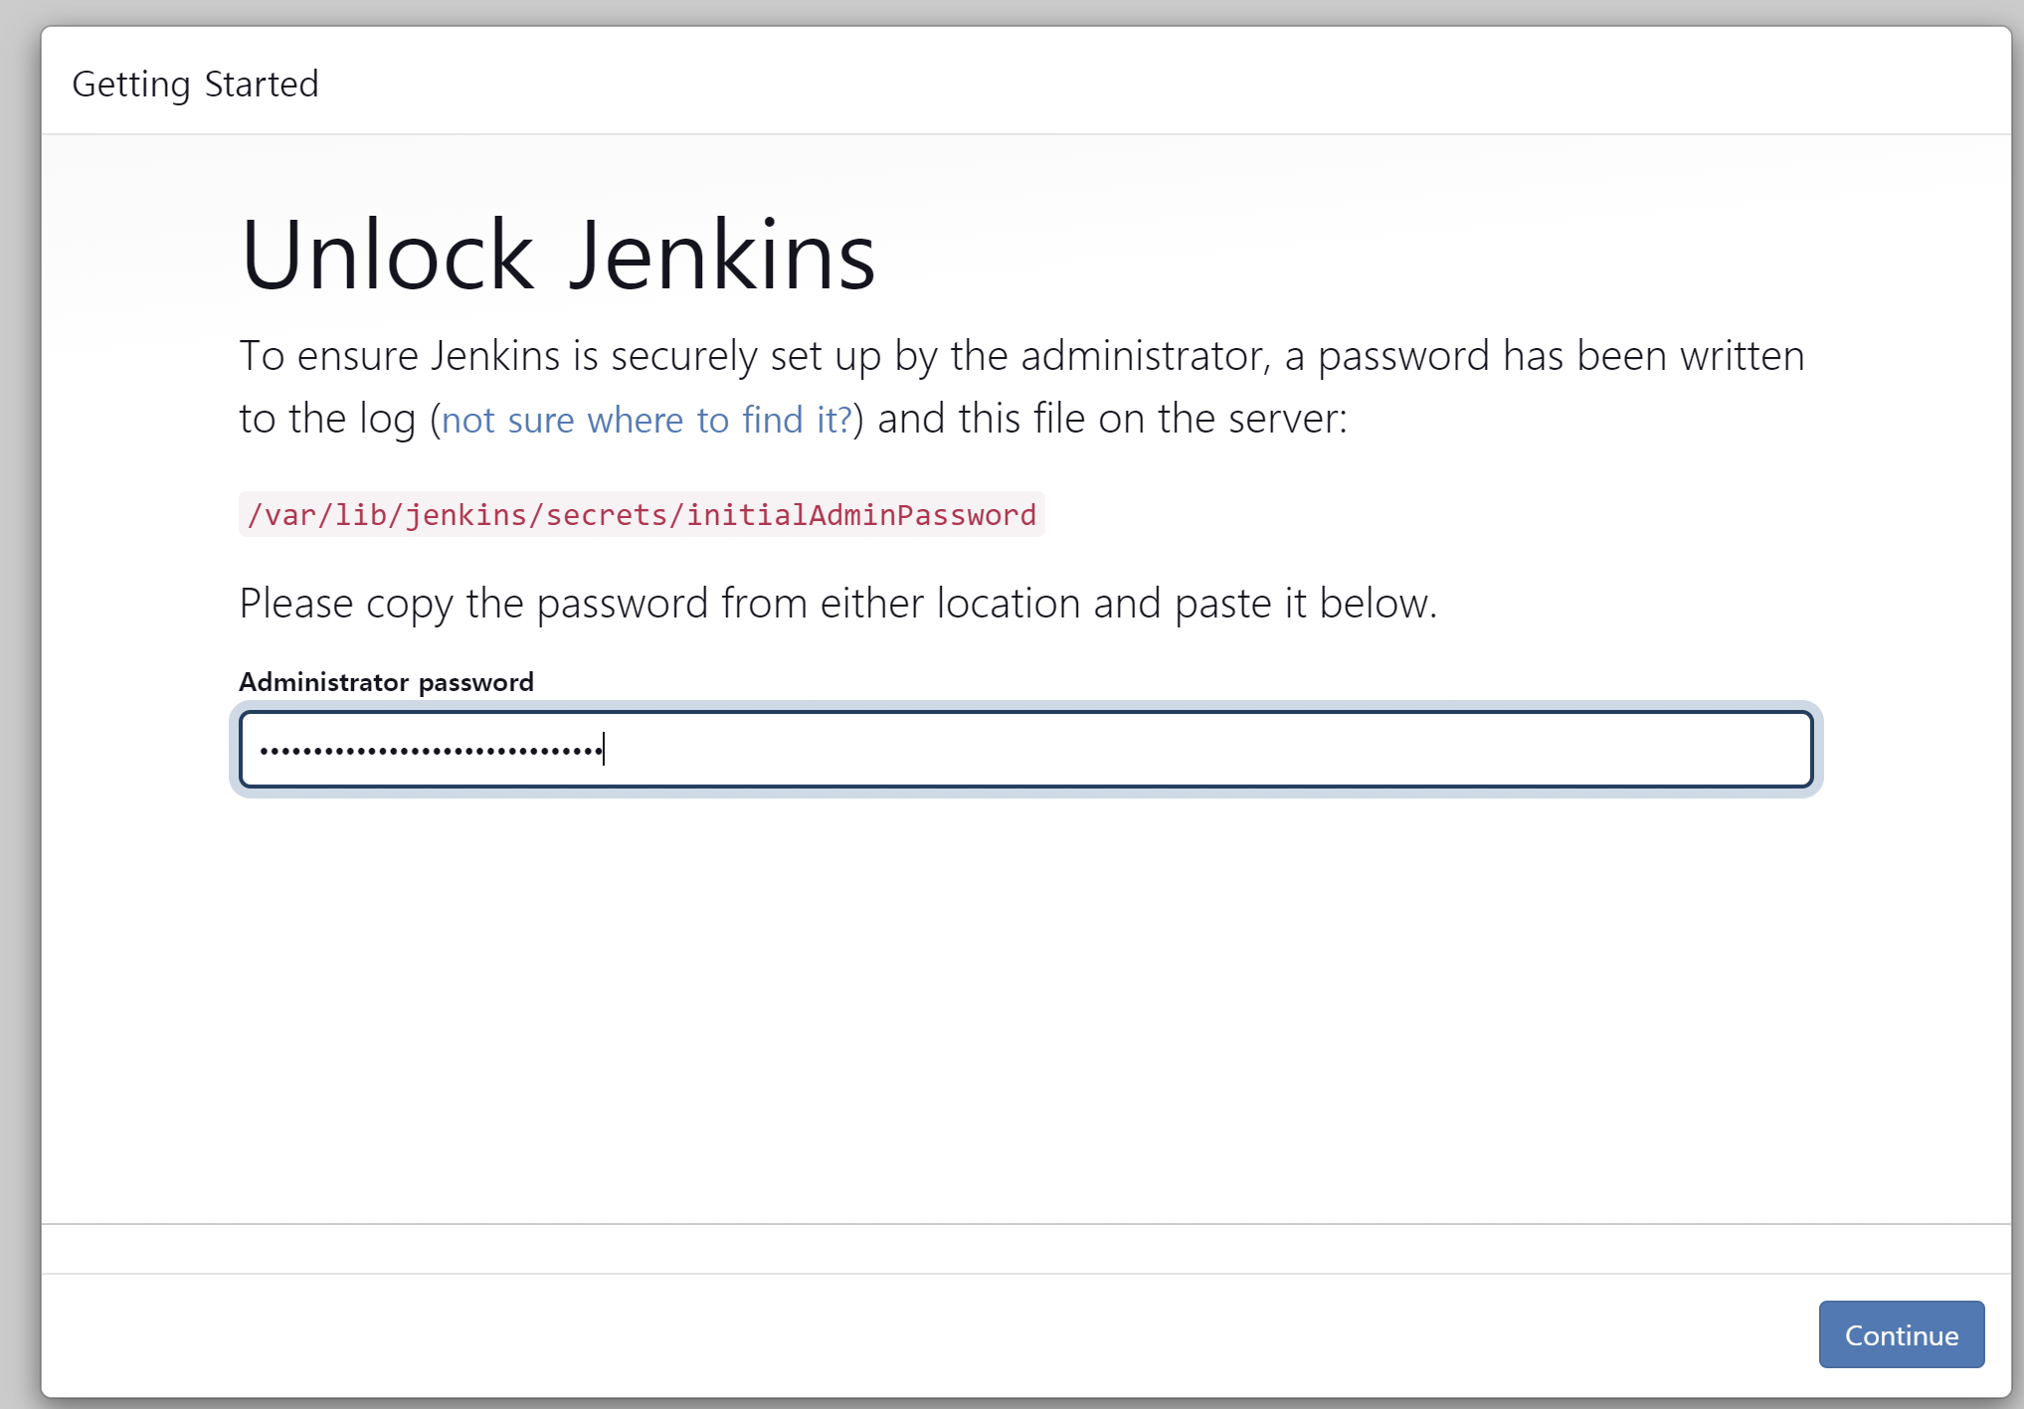Click the initialAdminPassword file path text
Viewport: 2024px width, 1409px height.
pos(642,515)
